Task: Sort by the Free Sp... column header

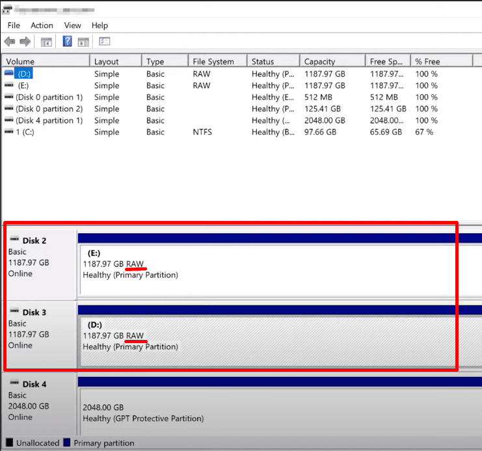Action: 388,61
